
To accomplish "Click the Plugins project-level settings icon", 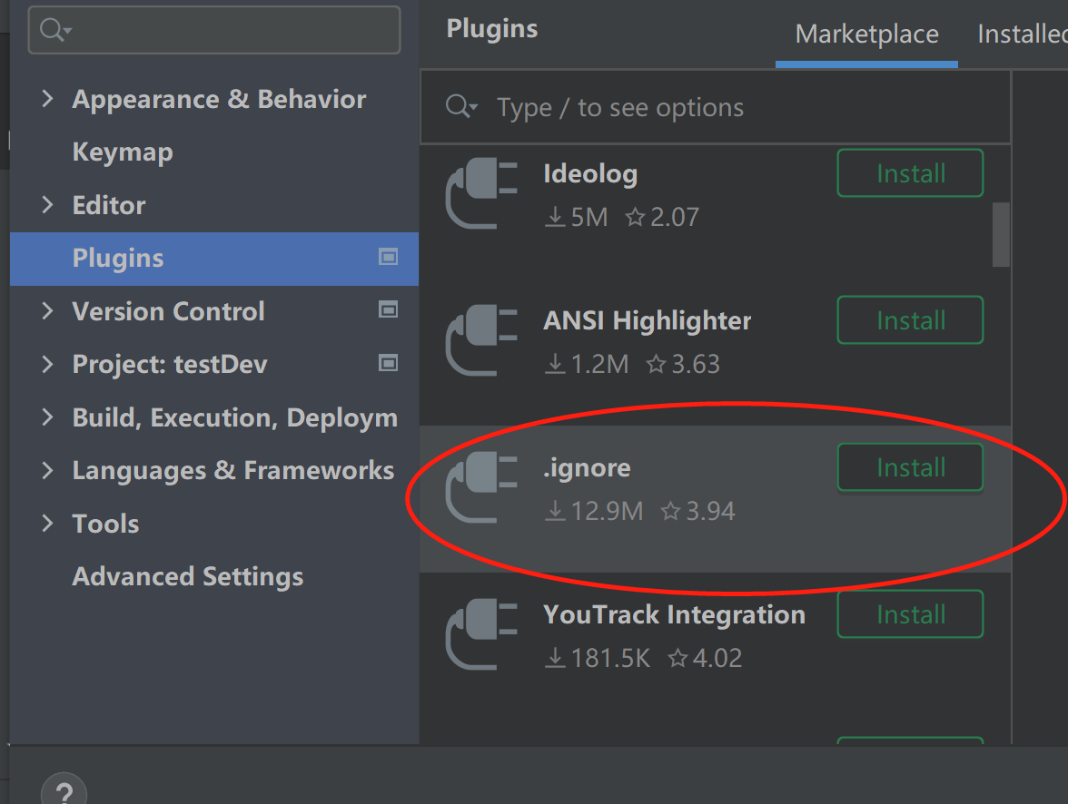I will [388, 258].
